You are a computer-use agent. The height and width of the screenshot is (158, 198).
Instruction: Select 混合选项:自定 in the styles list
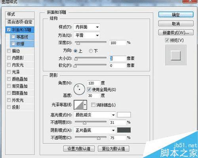point(20,22)
